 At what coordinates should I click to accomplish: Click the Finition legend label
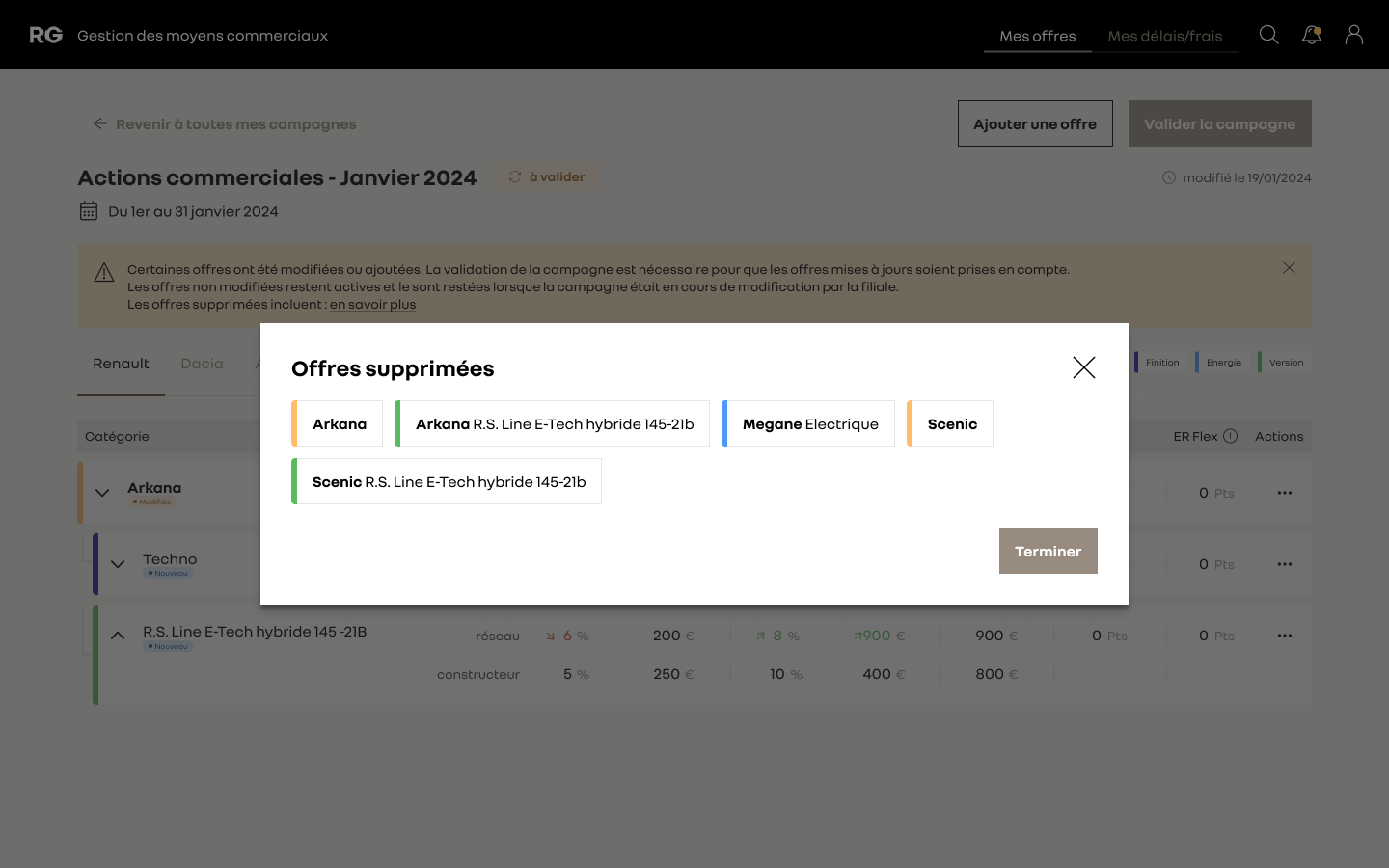pyautogui.click(x=1162, y=363)
